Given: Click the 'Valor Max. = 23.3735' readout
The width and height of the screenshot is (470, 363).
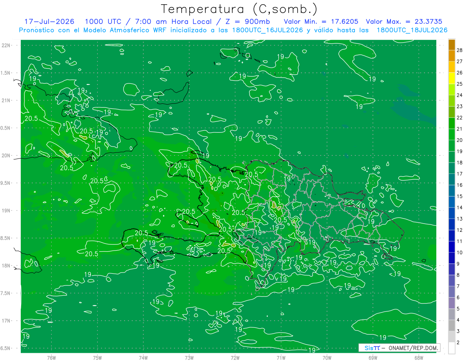Looking at the screenshot, I should [x=404, y=22].
